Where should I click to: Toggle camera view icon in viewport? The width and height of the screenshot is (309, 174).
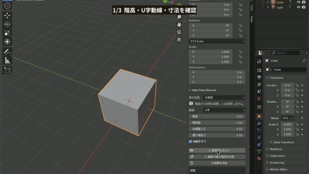click(x=179, y=32)
